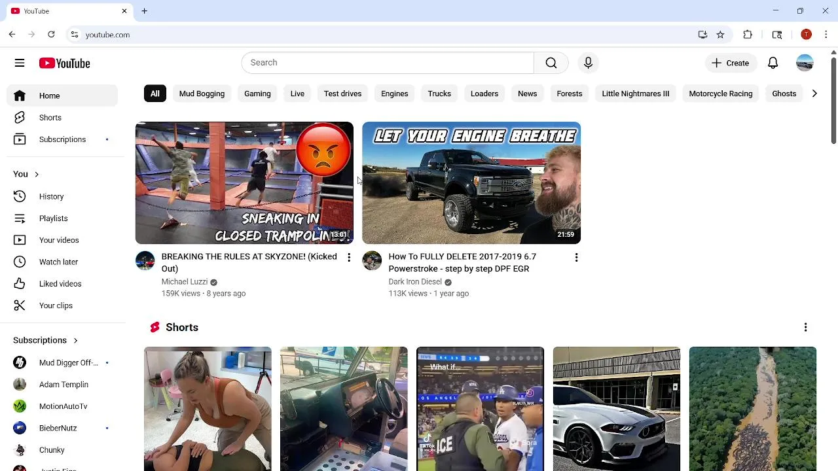The width and height of the screenshot is (838, 471).
Task: Open the white Mustang Short
Action: point(617,409)
